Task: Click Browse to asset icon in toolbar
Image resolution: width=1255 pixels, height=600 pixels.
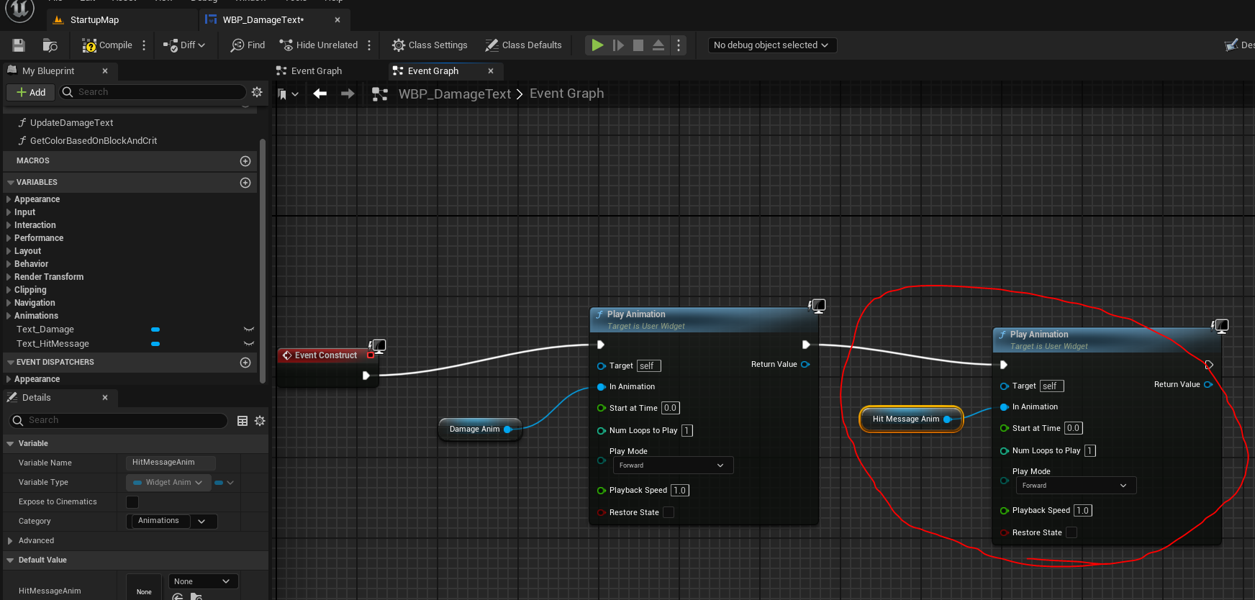Action: point(50,45)
